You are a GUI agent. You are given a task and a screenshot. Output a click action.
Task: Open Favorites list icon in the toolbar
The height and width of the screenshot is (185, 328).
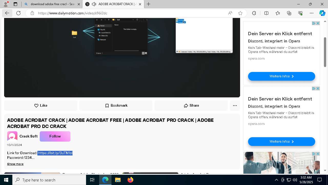[278, 13]
